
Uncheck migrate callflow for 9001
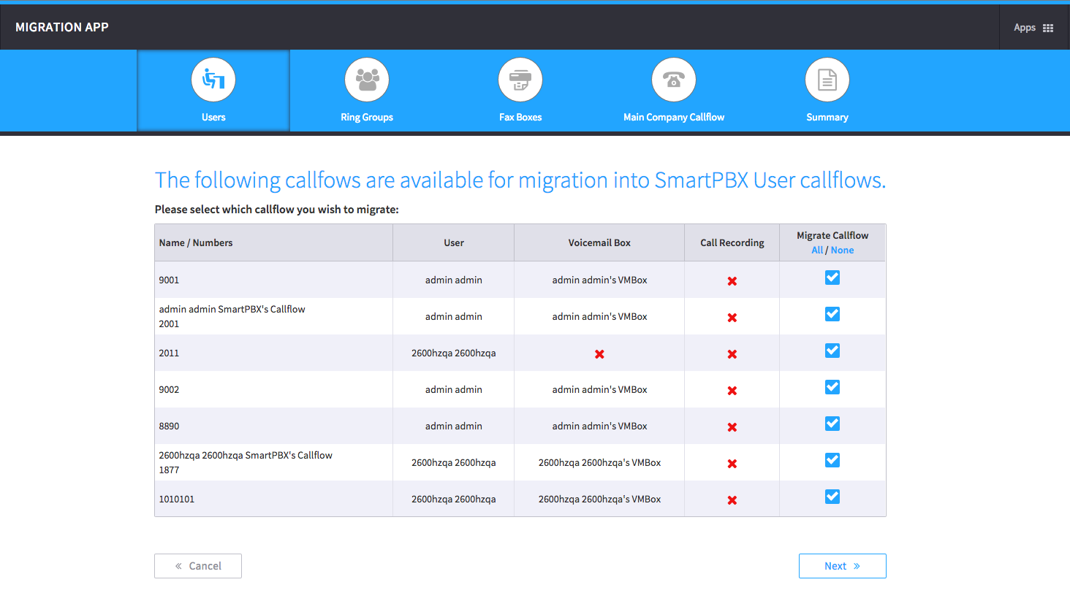click(x=832, y=278)
